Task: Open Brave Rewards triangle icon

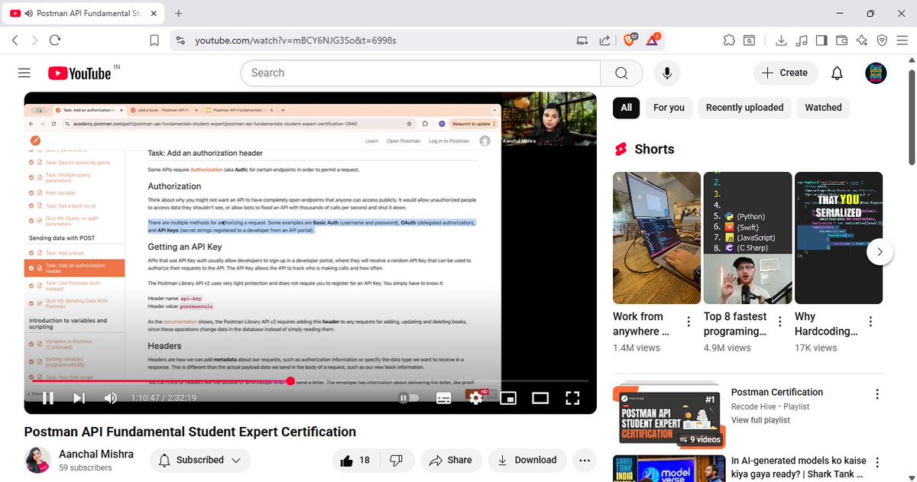Action: point(653,40)
